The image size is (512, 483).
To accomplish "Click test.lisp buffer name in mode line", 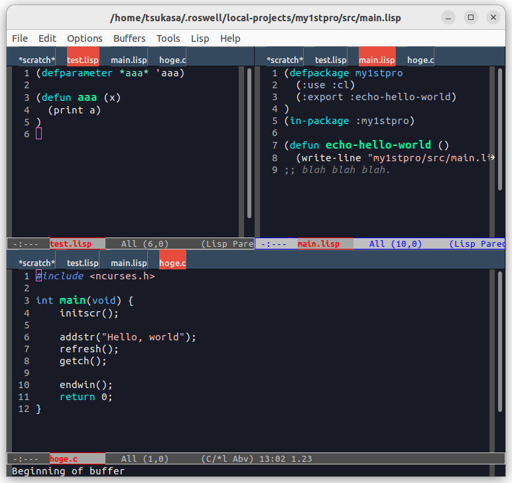I will [x=70, y=243].
